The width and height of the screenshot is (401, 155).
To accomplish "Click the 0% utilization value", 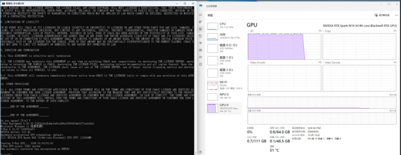I will click(250, 132).
